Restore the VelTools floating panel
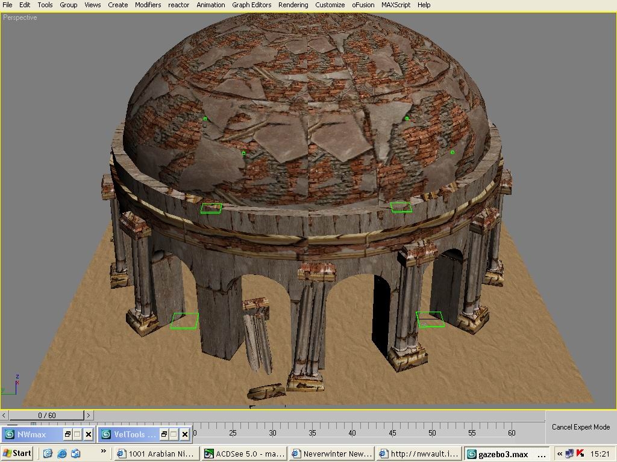The height and width of the screenshot is (462, 617). 164,434
